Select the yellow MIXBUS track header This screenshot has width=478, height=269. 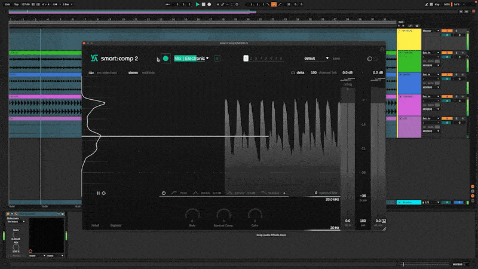pos(409,39)
